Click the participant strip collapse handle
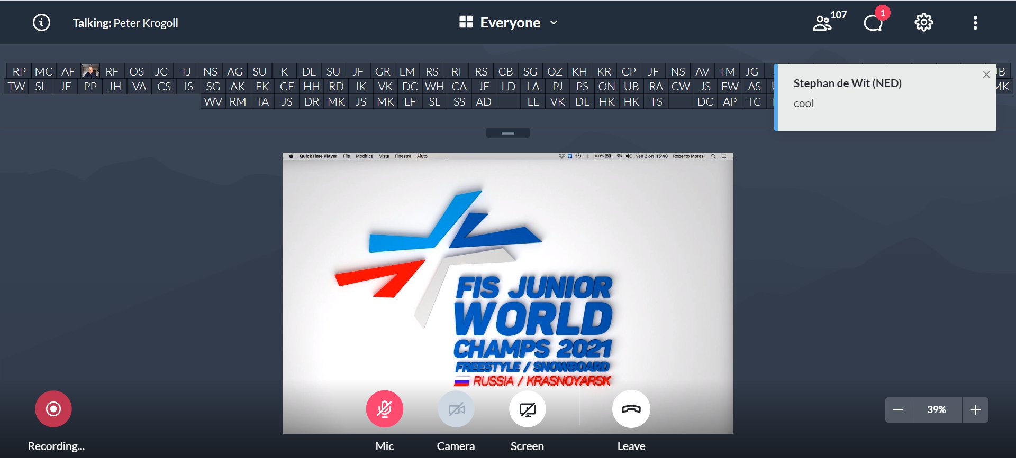 508,133
